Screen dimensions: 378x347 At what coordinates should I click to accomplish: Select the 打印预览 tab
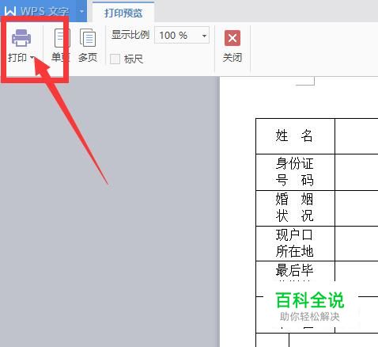123,13
